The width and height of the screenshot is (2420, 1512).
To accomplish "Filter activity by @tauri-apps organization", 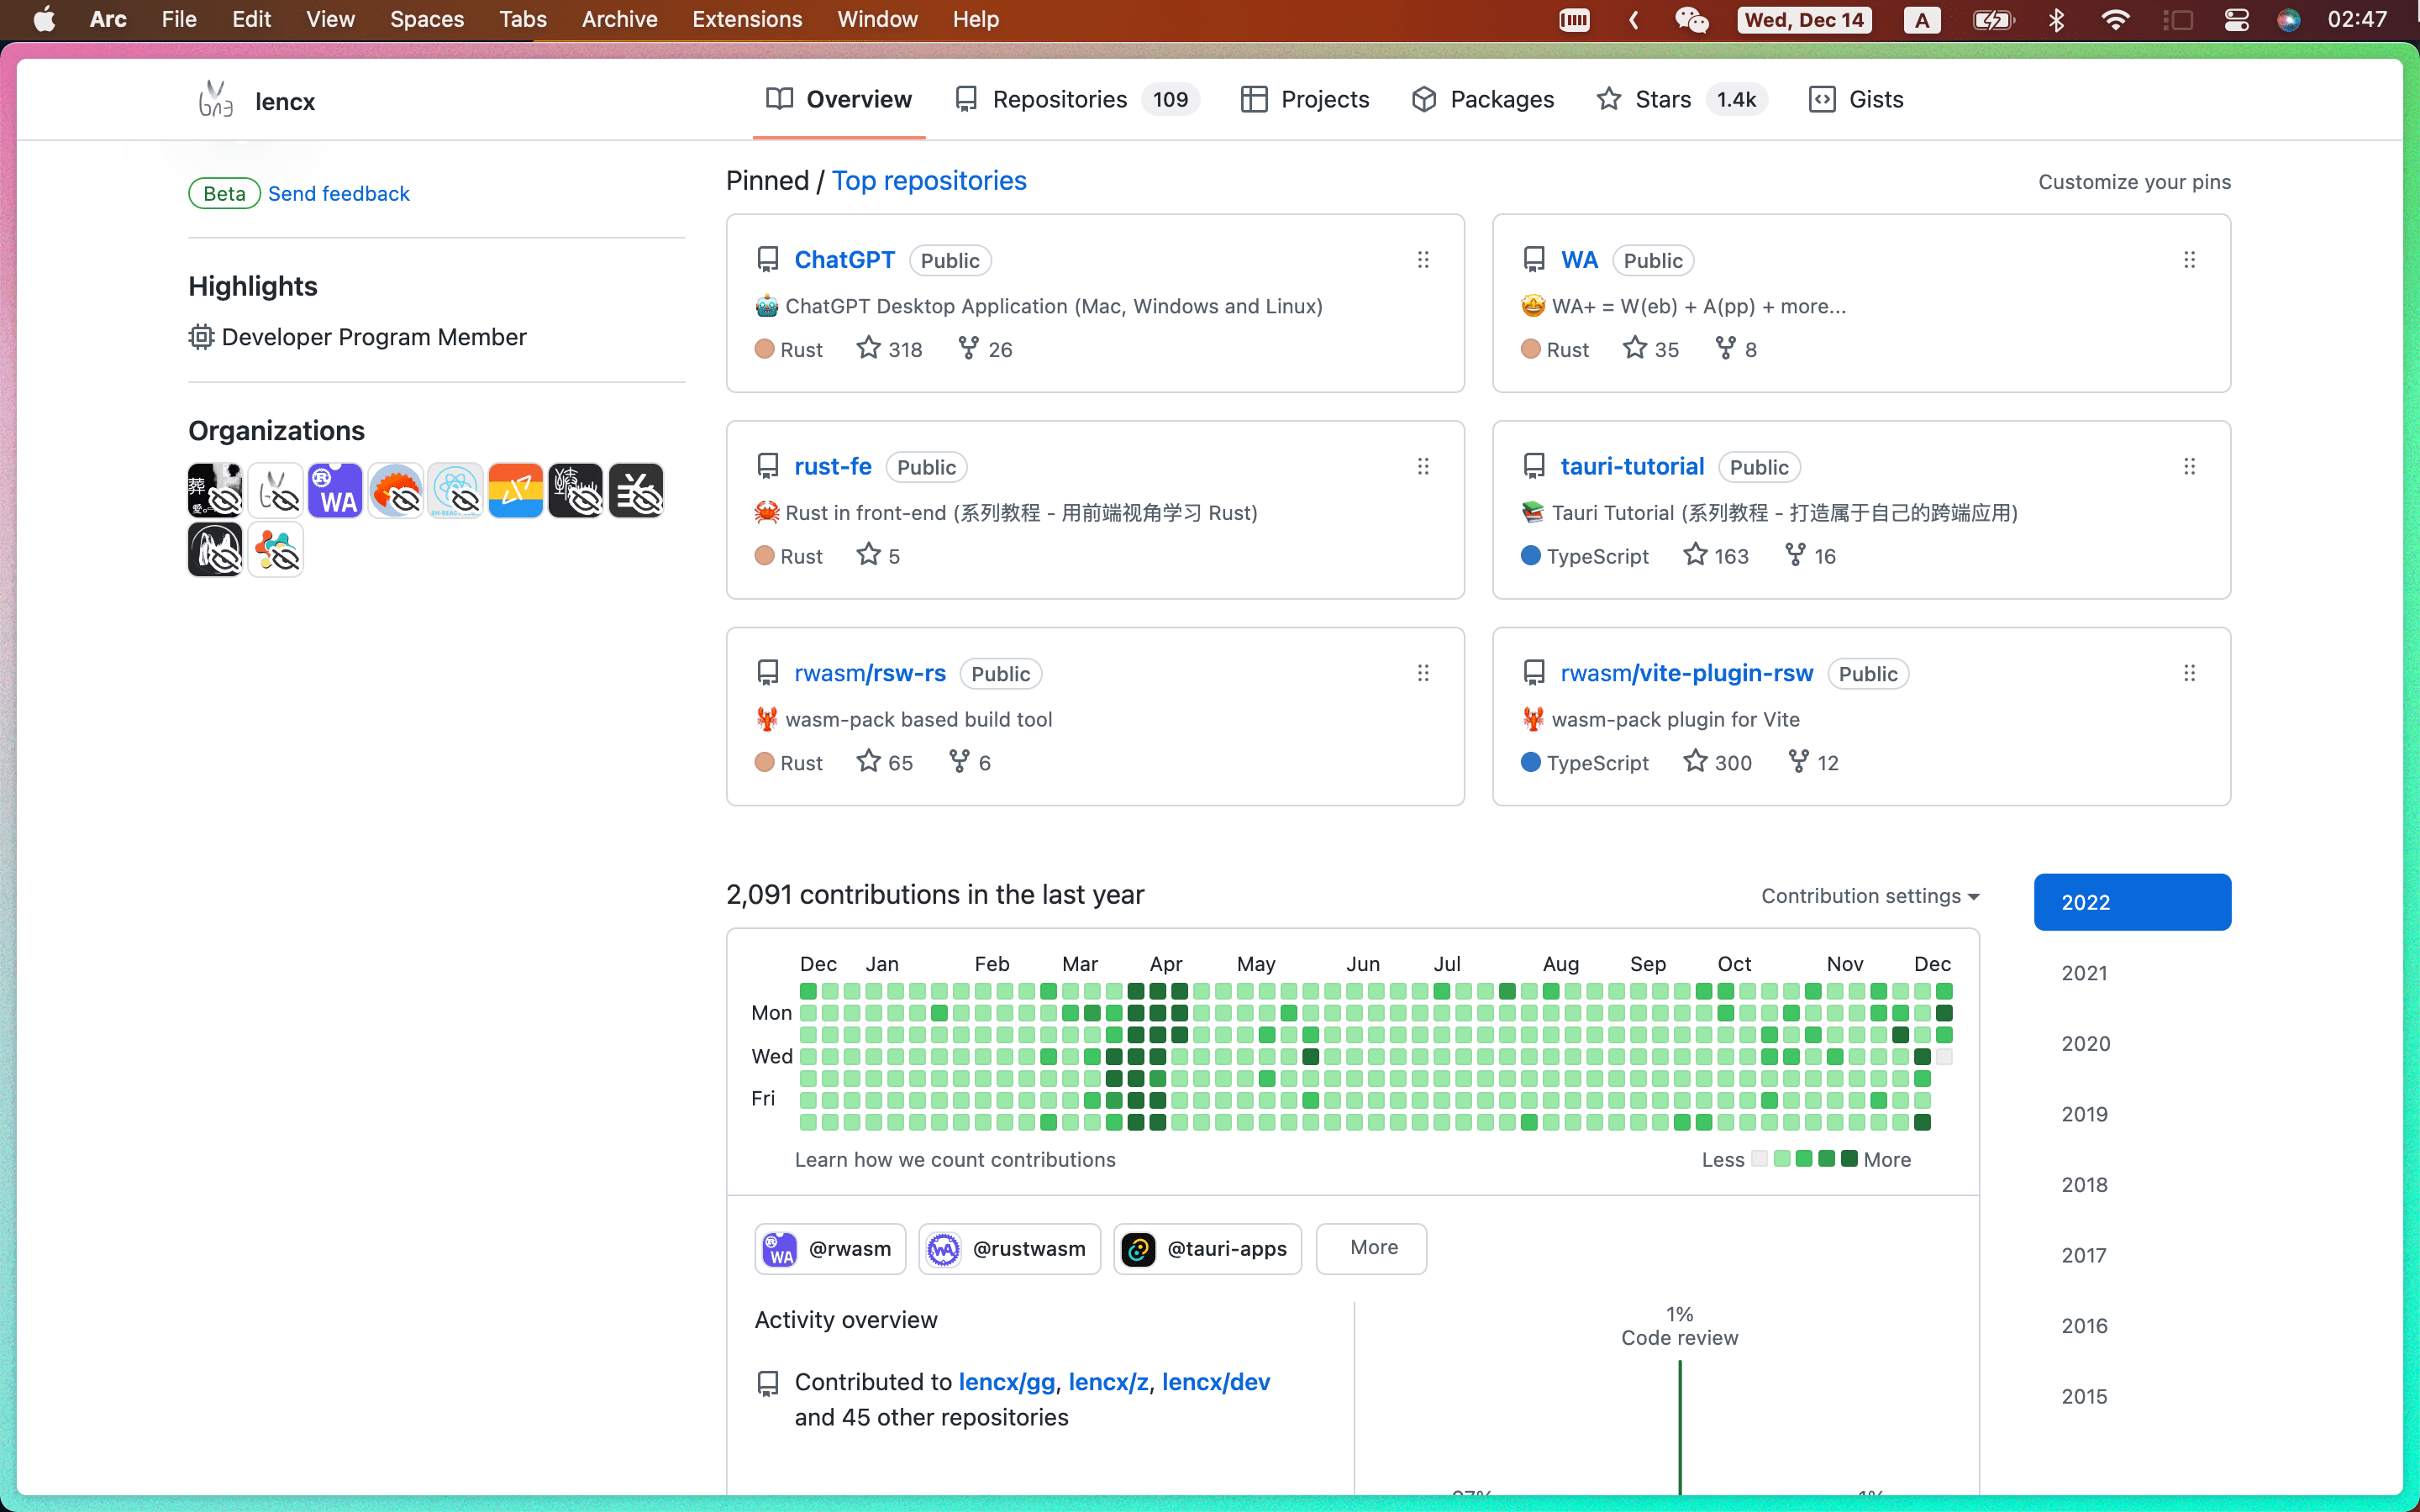I will (1207, 1248).
